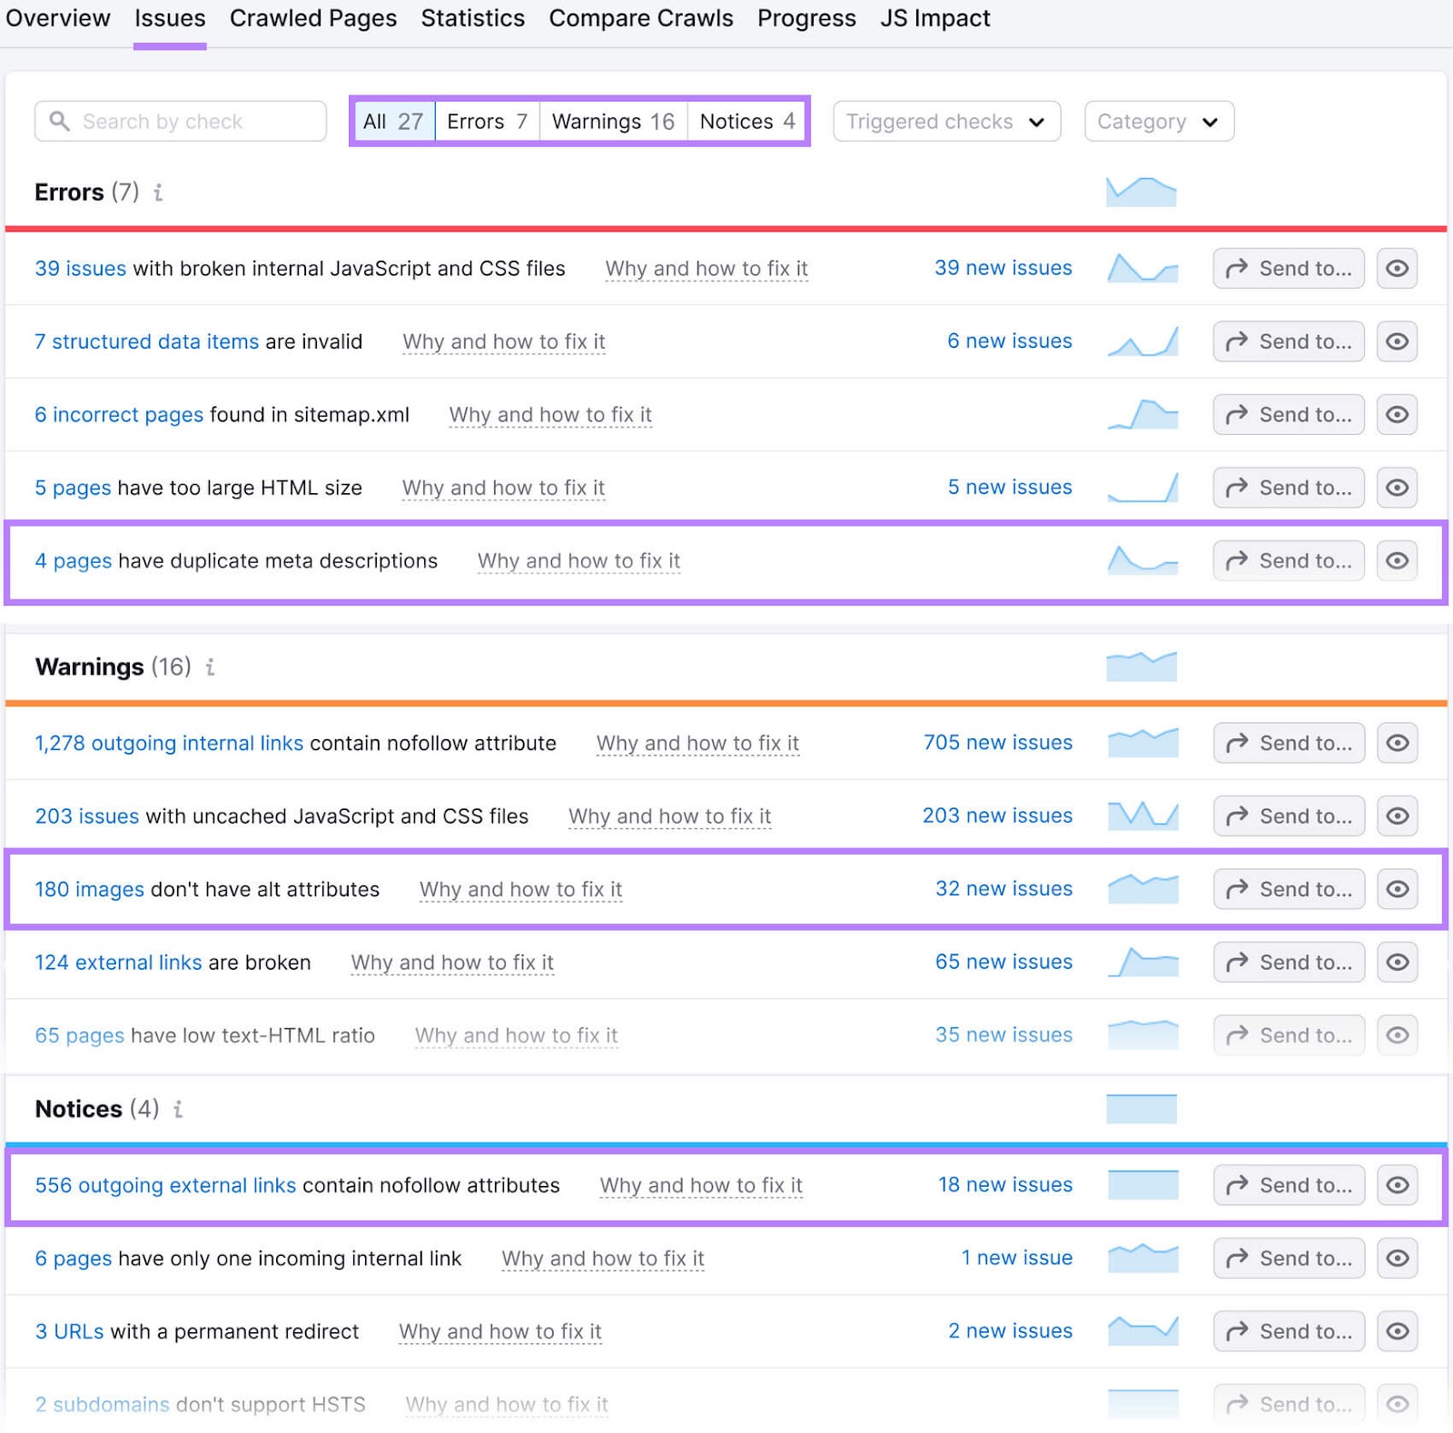This screenshot has height=1433, width=1453.
Task: Select the Warnings 16 filter
Action: [613, 121]
